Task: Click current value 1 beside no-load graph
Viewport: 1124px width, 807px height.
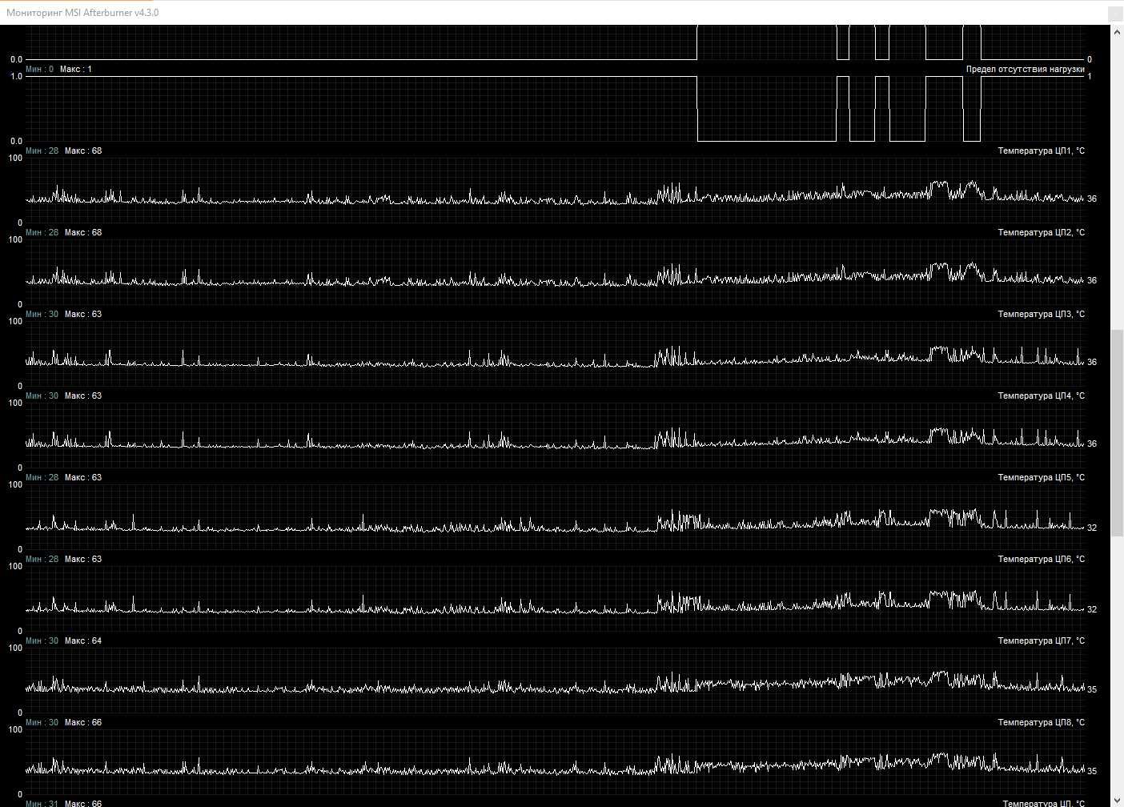Action: pyautogui.click(x=1090, y=76)
